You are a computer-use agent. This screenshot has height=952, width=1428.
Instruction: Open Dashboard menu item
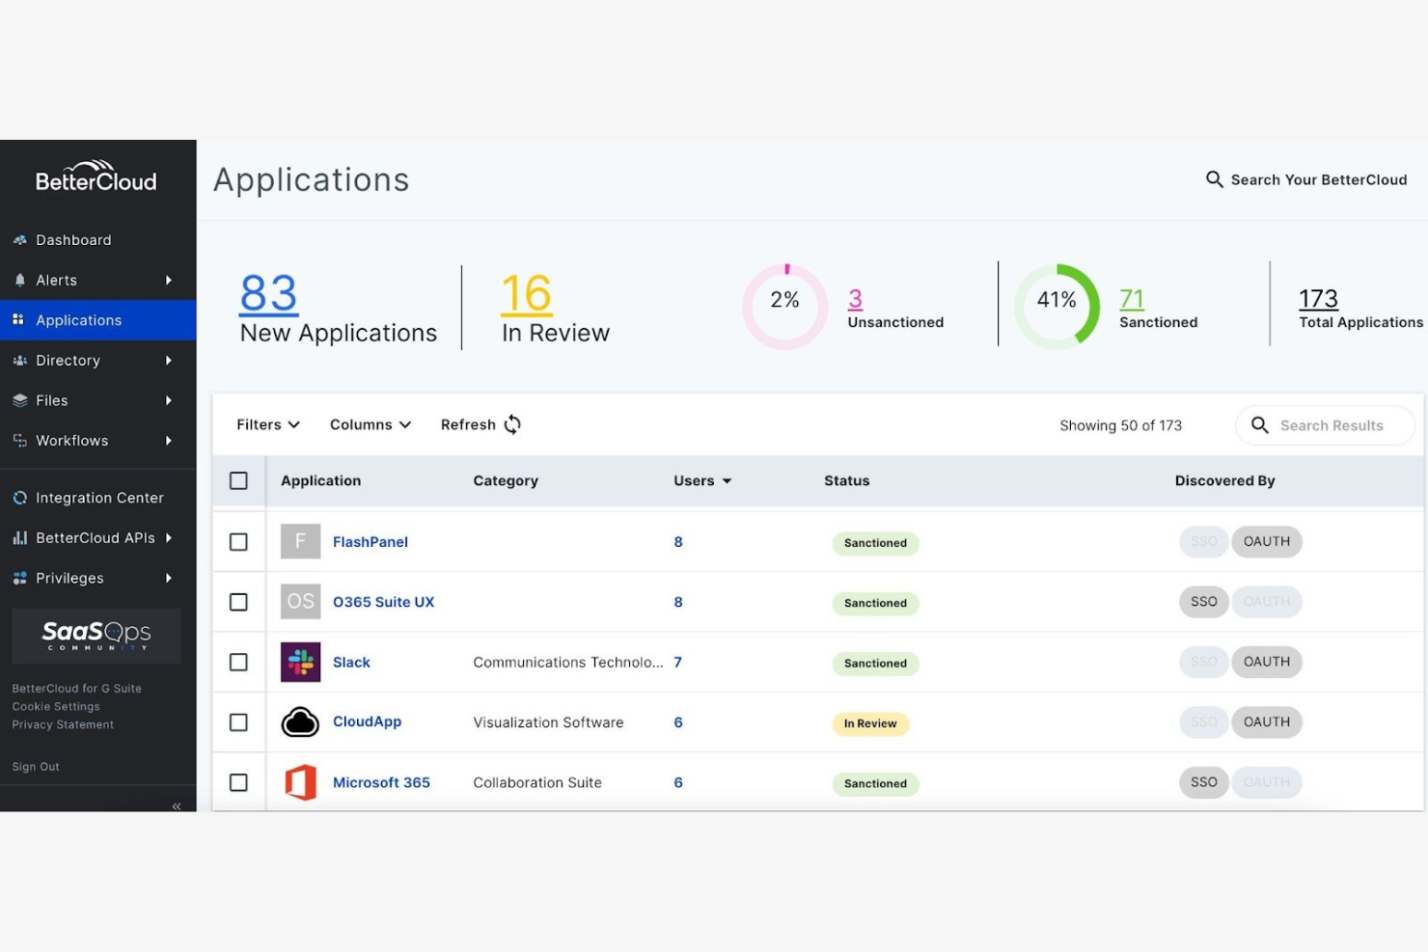73,240
